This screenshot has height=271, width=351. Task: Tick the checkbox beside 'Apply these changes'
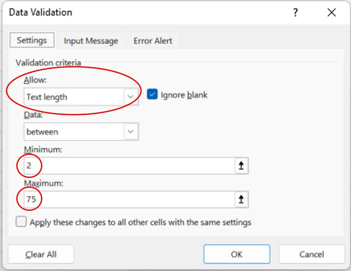(21, 222)
